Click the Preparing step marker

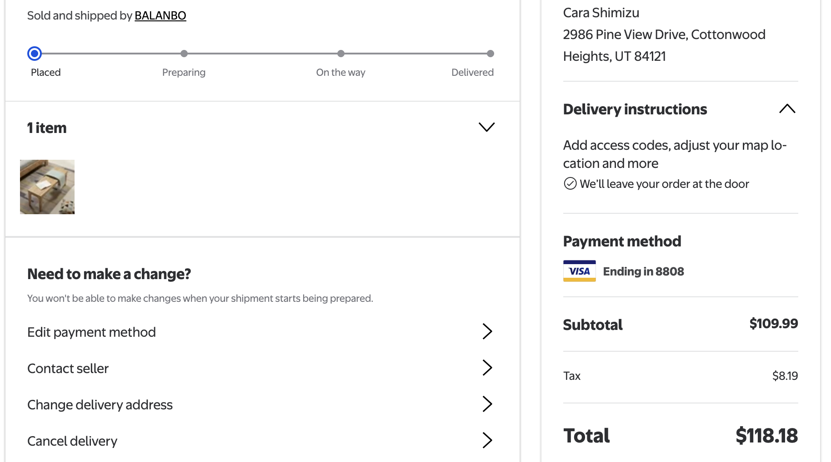pyautogui.click(x=184, y=54)
